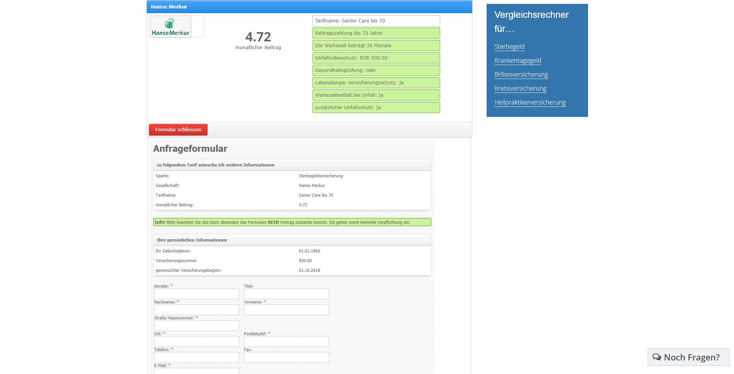734x374 pixels.
Task: Open the Noch Fragen? chat button
Action: pos(688,357)
